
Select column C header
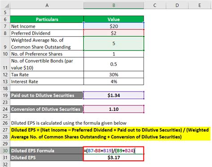[155, 5]
